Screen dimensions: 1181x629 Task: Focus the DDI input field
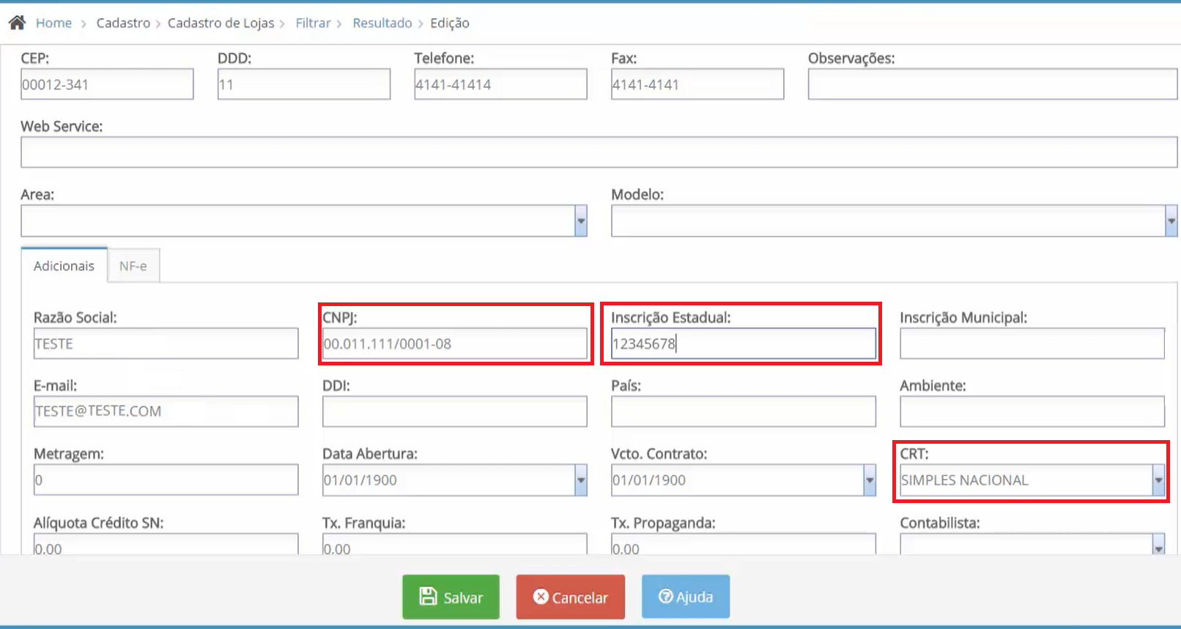(455, 412)
